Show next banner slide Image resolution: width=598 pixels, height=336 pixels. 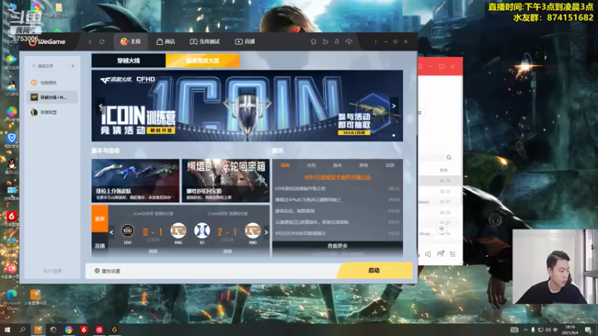pos(394,106)
